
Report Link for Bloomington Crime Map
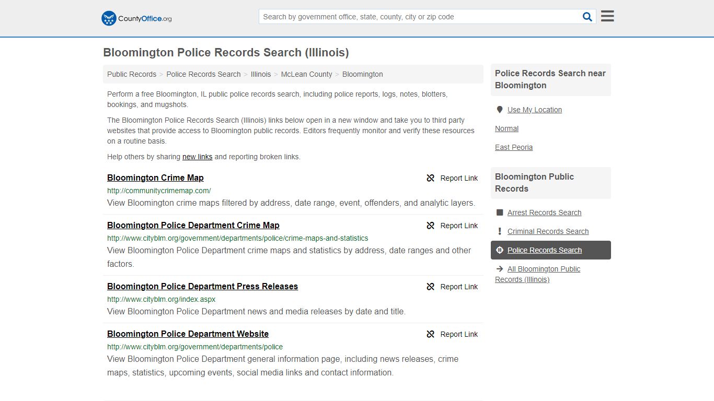(x=459, y=178)
